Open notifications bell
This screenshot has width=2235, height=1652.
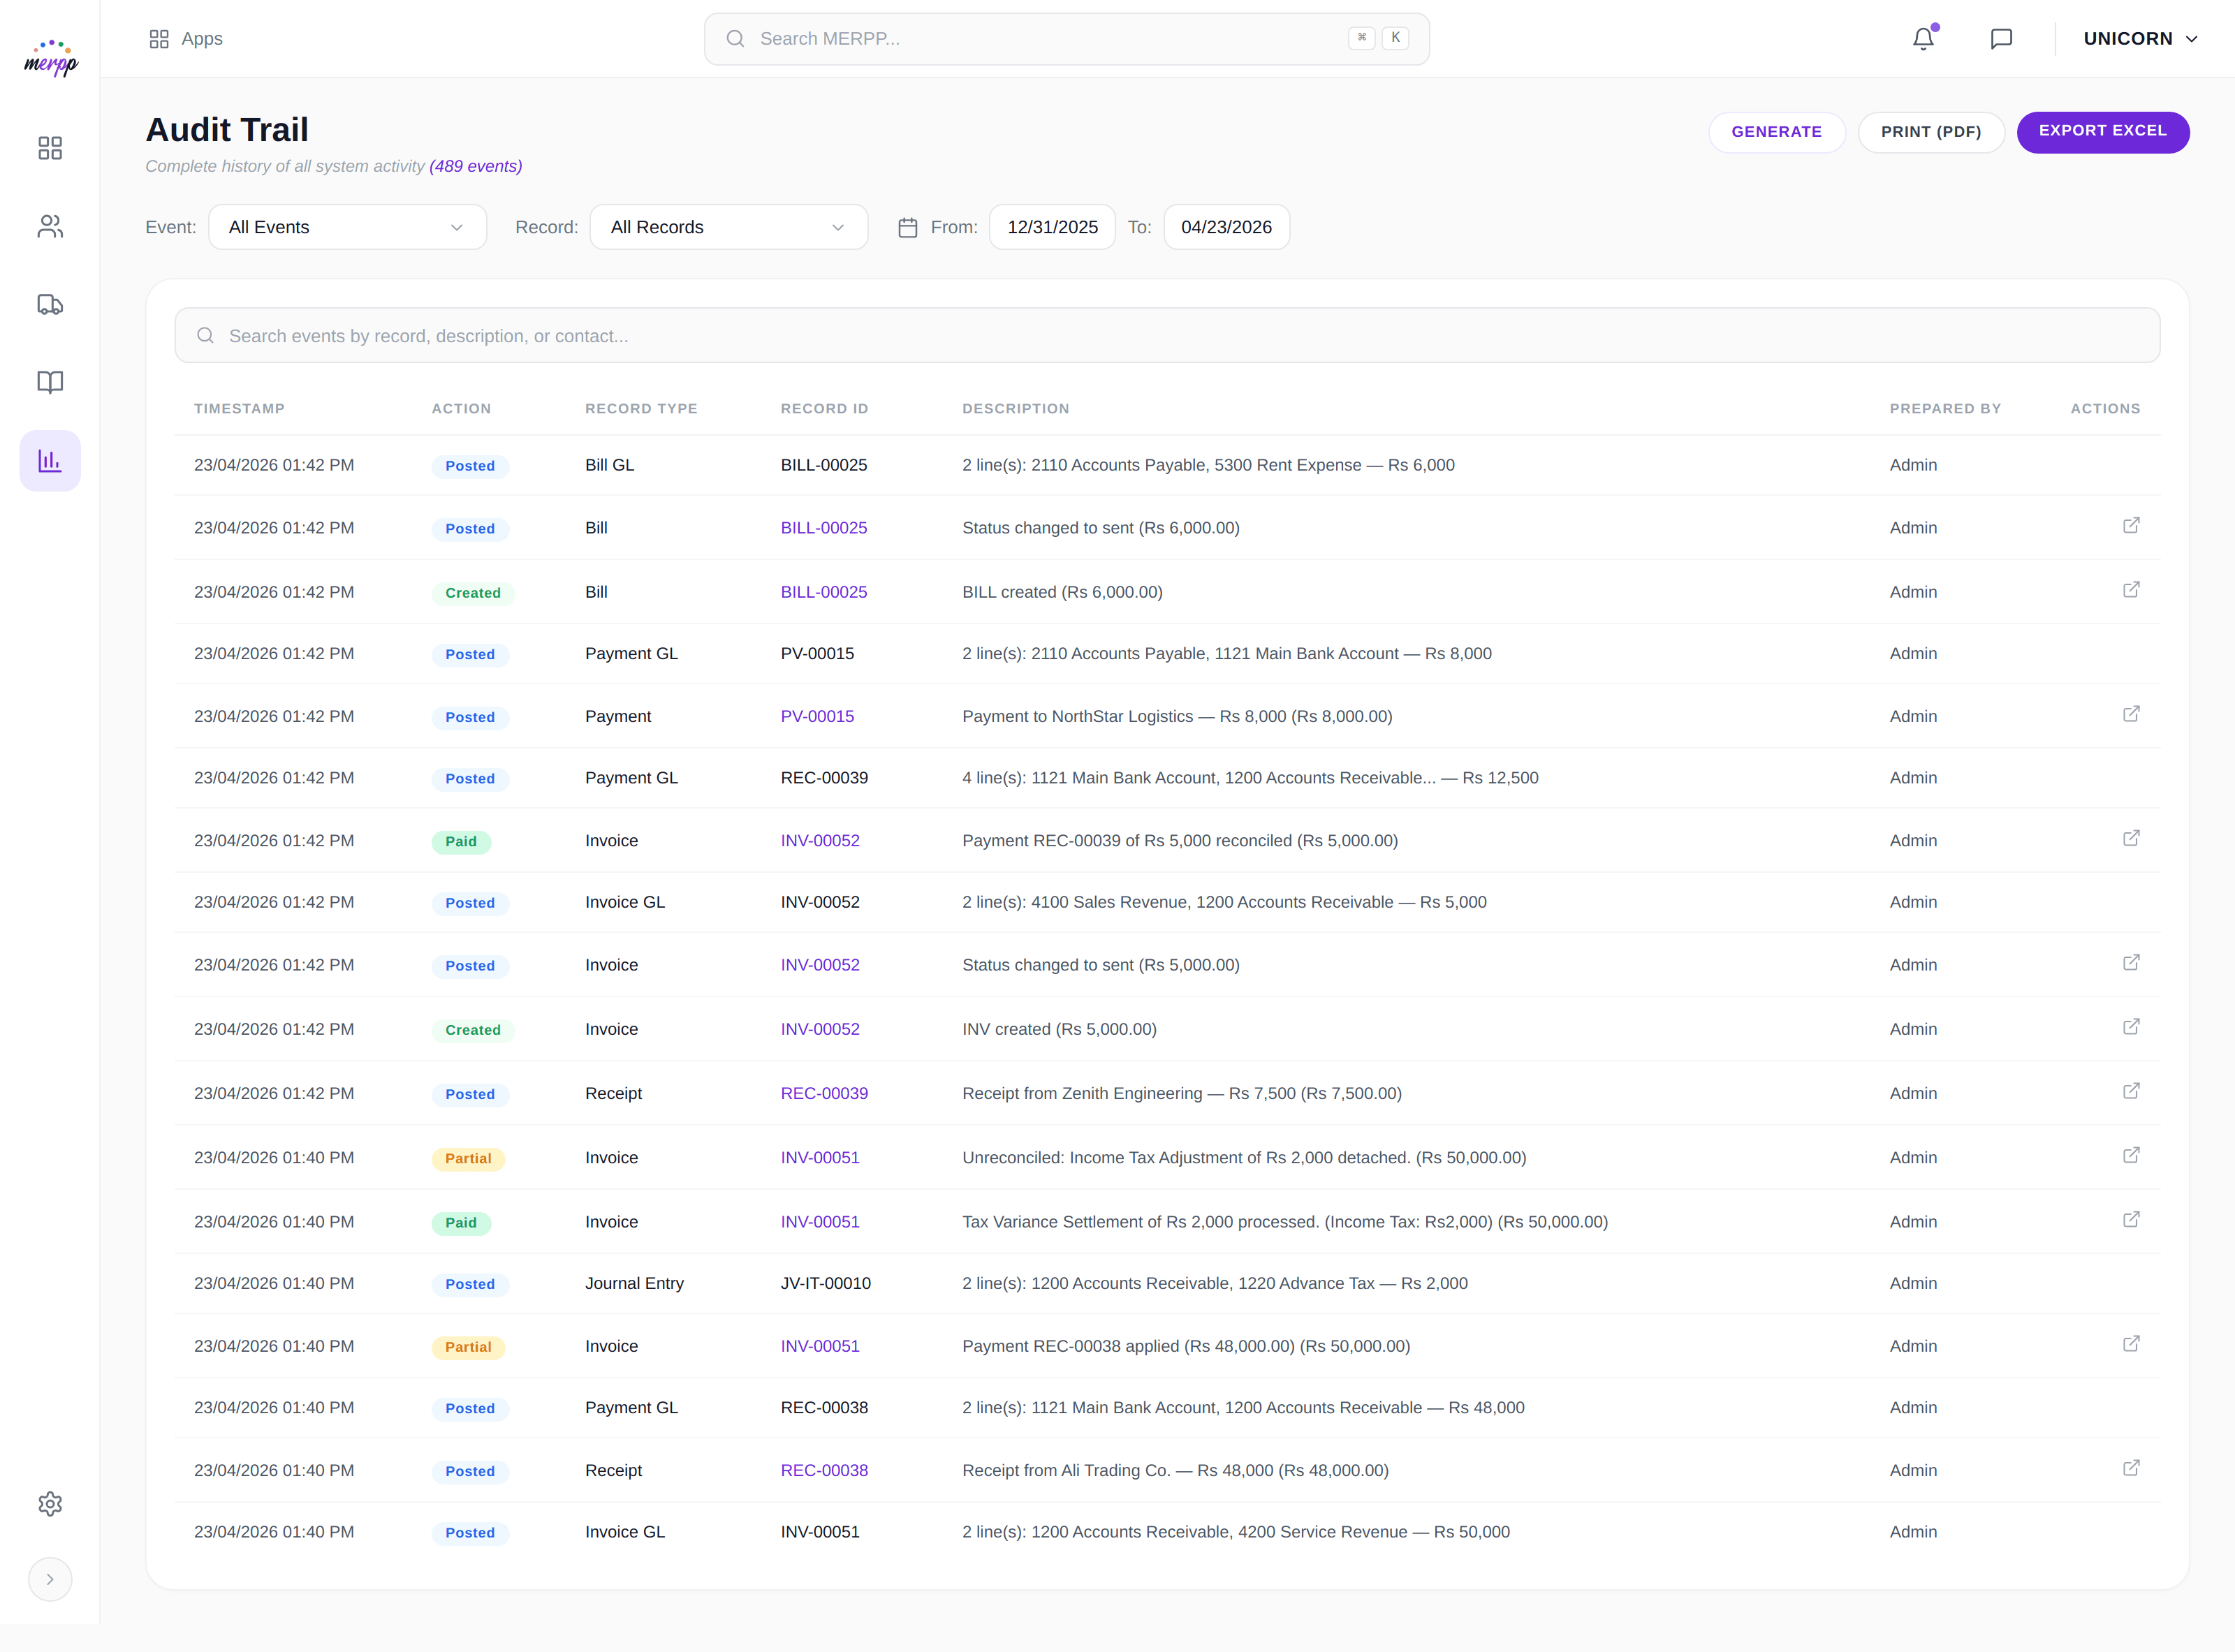click(1923, 39)
